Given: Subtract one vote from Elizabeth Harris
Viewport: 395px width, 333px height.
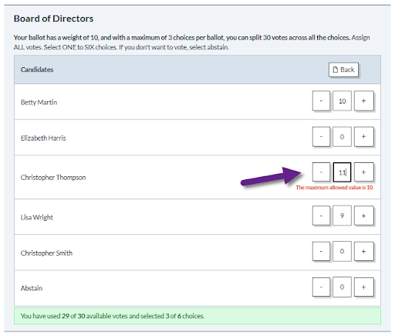Looking at the screenshot, I should coord(321,137).
